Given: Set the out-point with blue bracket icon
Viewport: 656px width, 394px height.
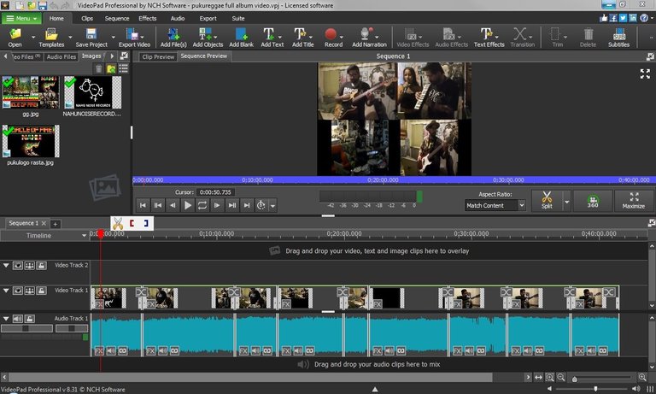Looking at the screenshot, I should coord(146,224).
